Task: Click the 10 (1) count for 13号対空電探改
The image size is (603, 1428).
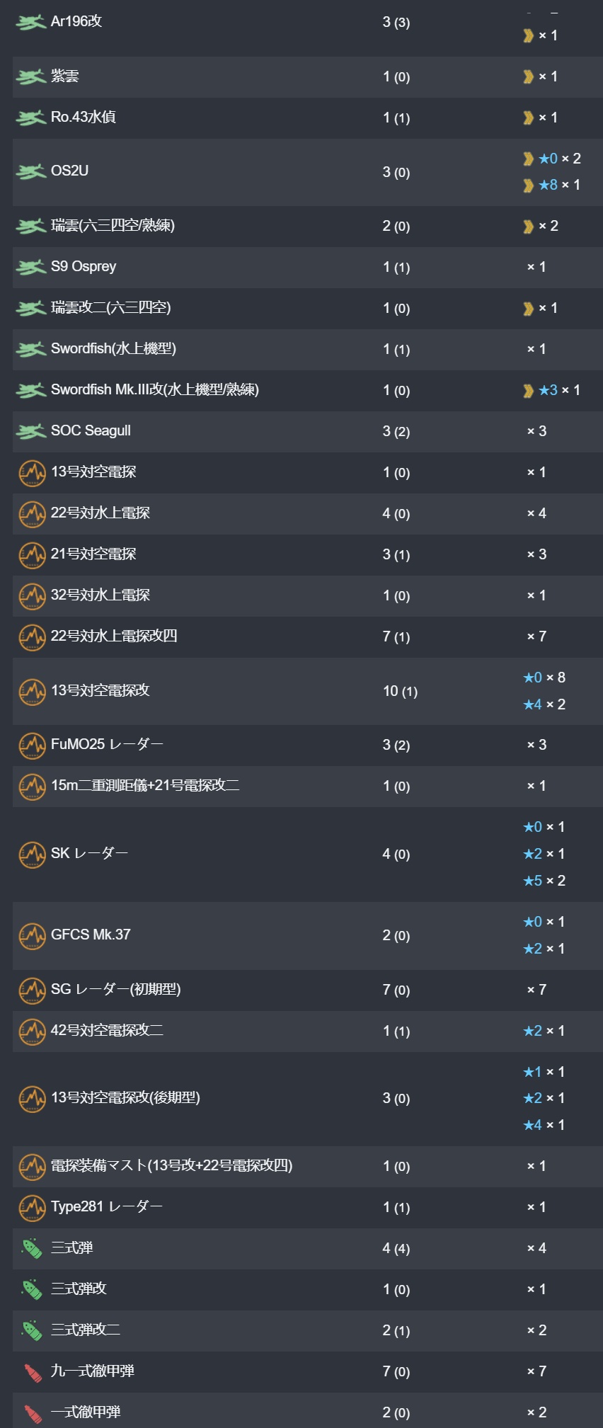Action: coord(400,691)
